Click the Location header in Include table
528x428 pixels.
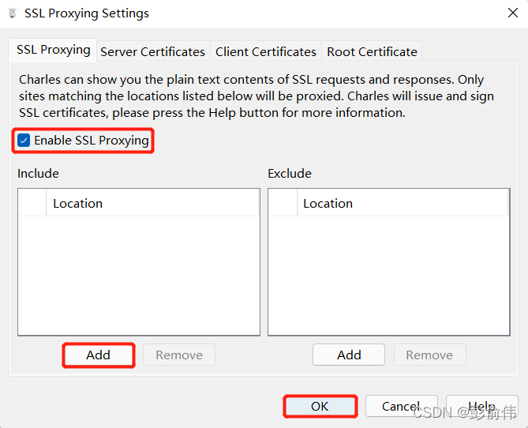(152, 203)
